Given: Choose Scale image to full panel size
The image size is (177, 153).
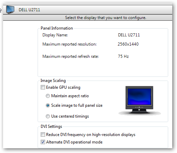Looking at the screenshot, I should point(48,105).
